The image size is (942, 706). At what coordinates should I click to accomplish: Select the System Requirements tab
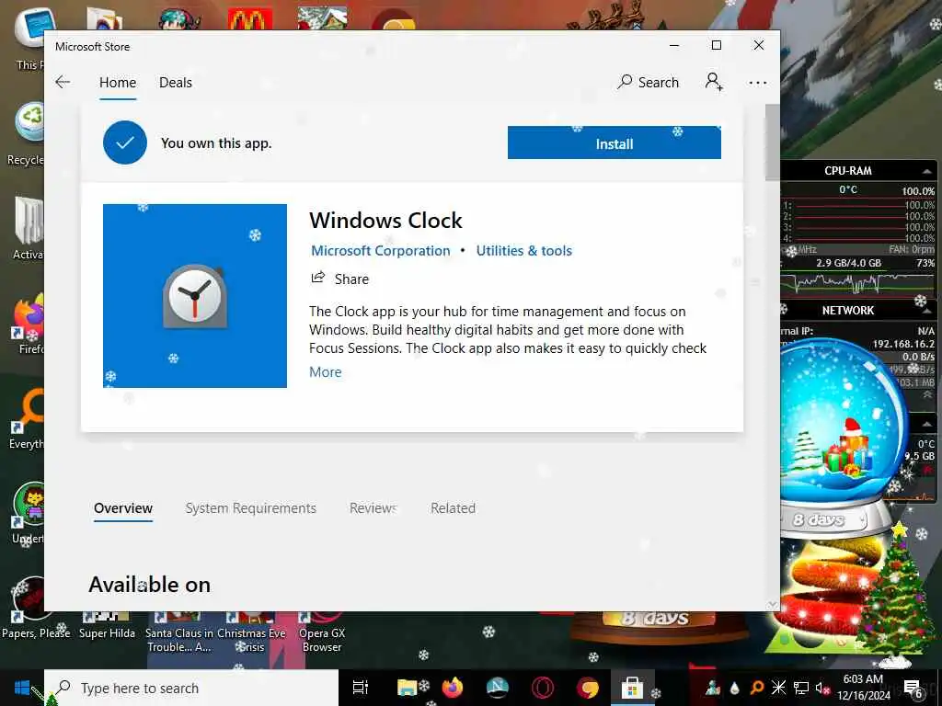click(x=250, y=507)
